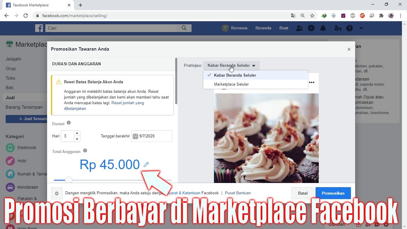Click the Kendaraan category icon

10,187
